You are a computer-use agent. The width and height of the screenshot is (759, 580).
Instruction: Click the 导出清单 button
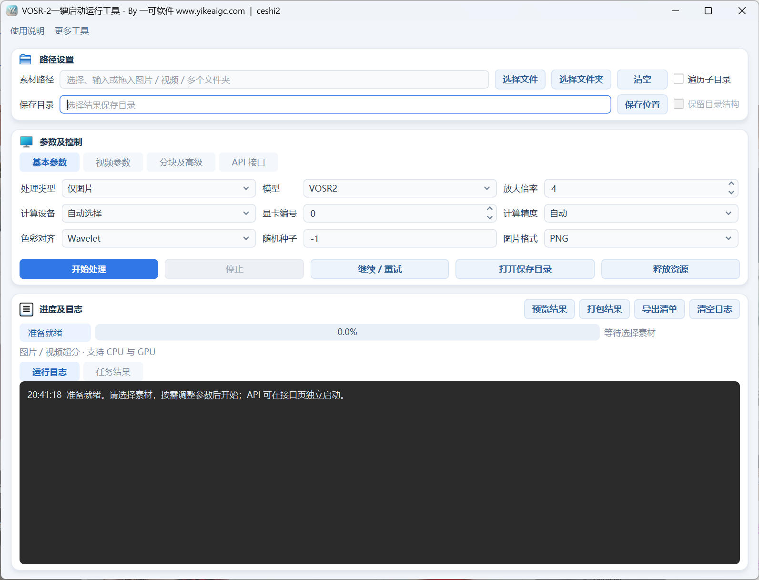(x=659, y=309)
